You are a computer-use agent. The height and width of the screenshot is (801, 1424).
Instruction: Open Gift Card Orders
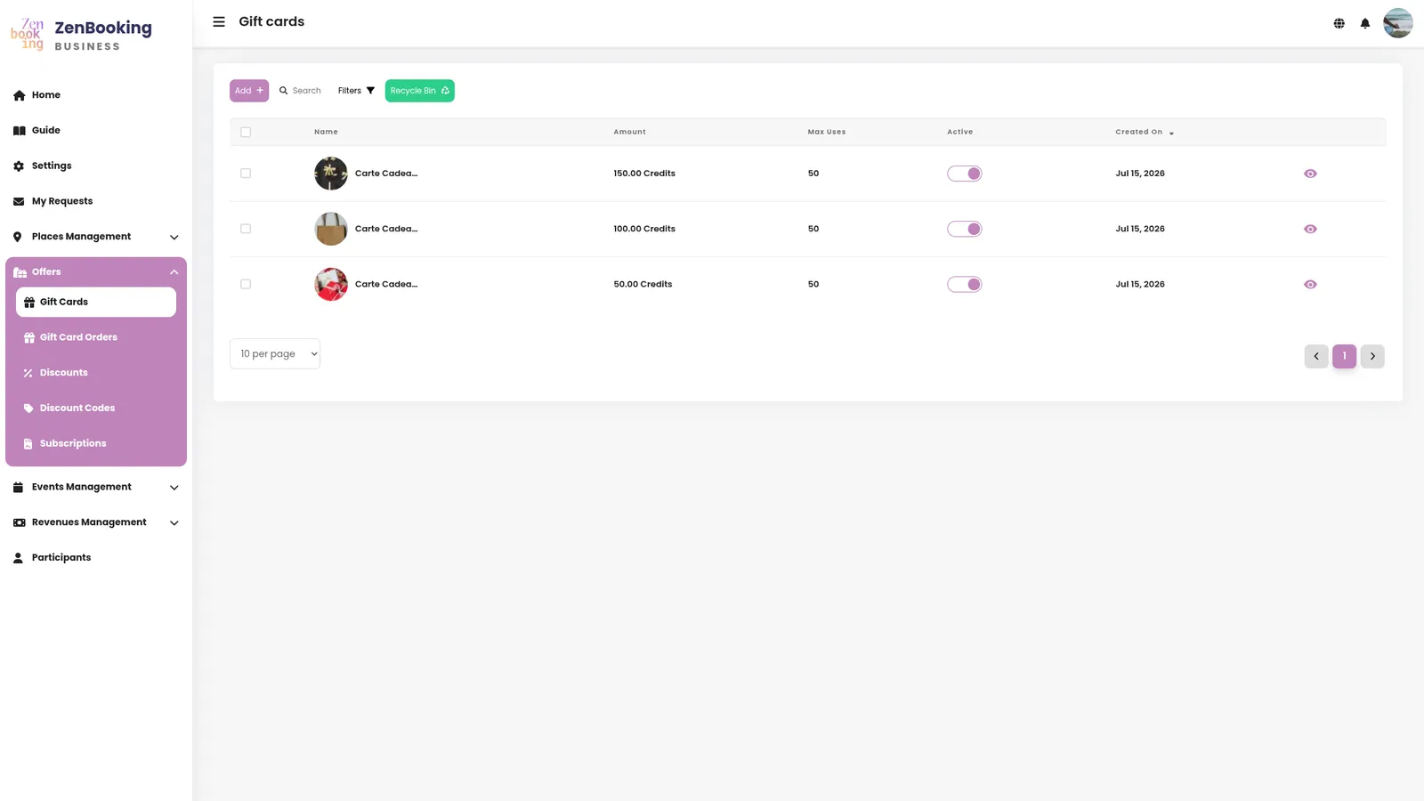point(96,337)
